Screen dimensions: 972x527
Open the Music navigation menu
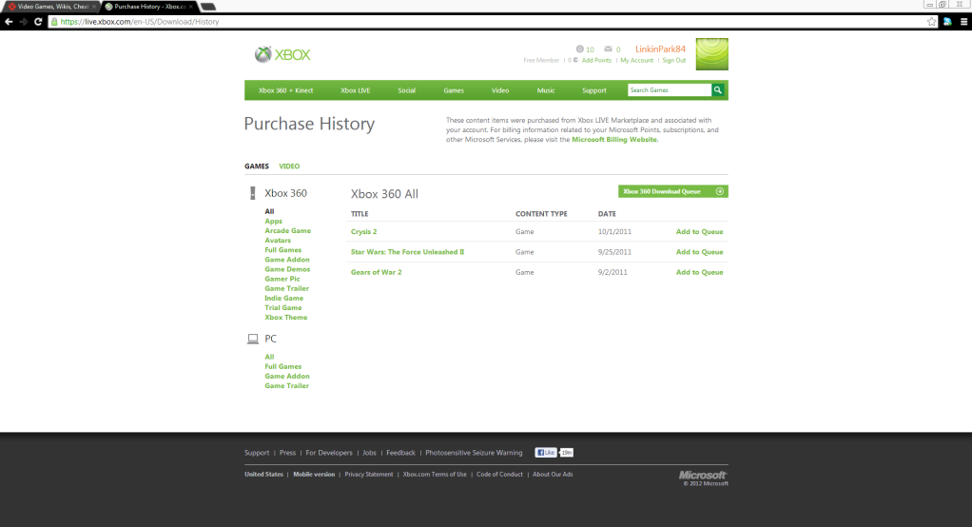546,90
